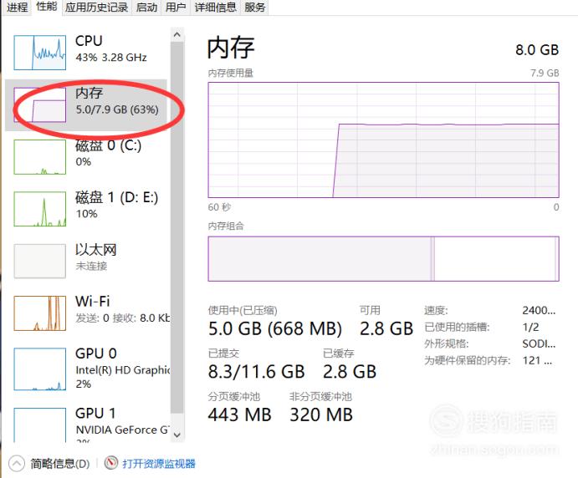The height and width of the screenshot is (478, 578).
Task: Click the sidebar vertical scrollbar thumb
Action: click(177, 227)
